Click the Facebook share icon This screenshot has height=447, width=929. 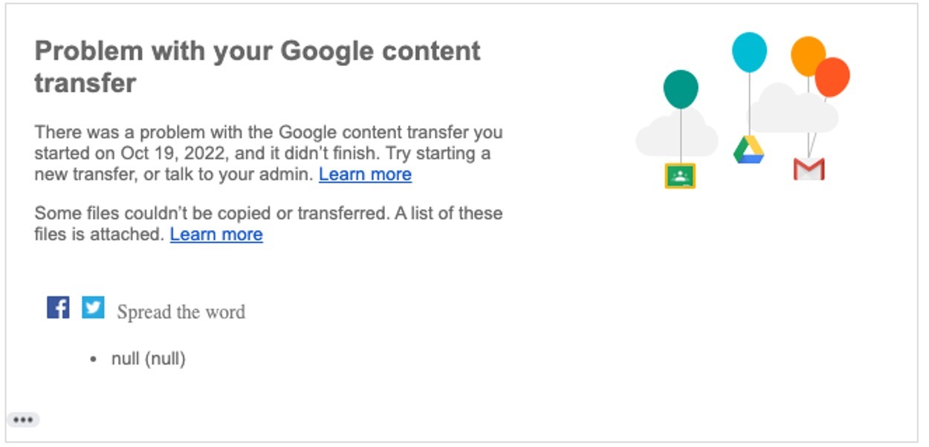click(58, 307)
